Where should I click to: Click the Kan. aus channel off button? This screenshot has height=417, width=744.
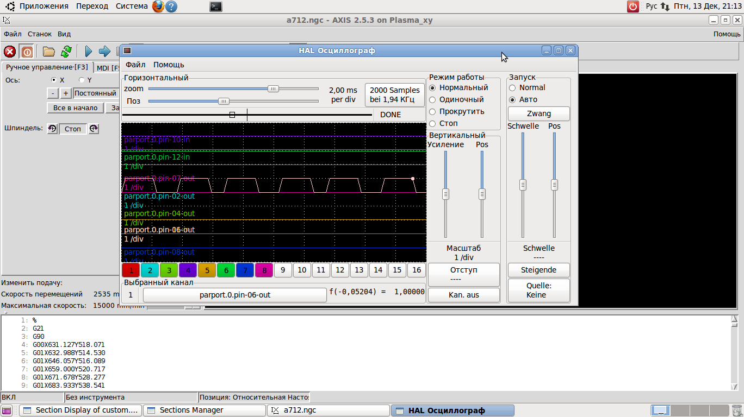[464, 295]
